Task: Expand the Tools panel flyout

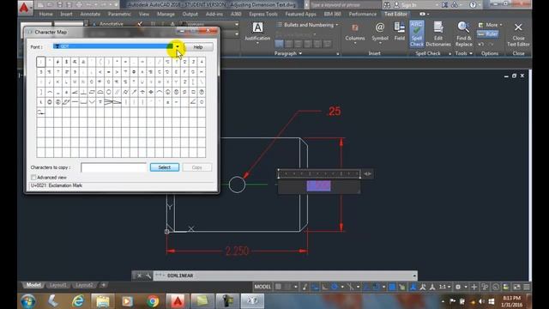Action: tap(463, 53)
